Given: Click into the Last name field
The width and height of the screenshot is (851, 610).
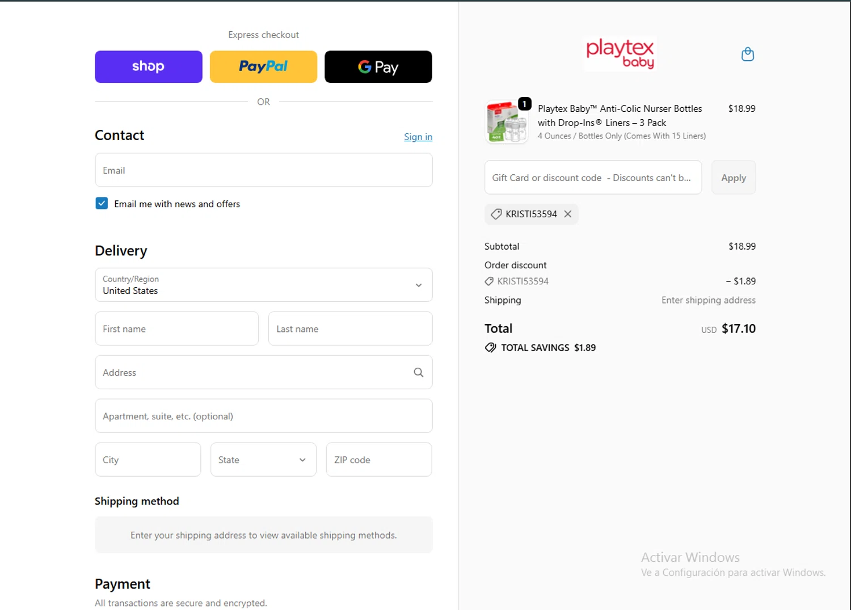Looking at the screenshot, I should [350, 329].
